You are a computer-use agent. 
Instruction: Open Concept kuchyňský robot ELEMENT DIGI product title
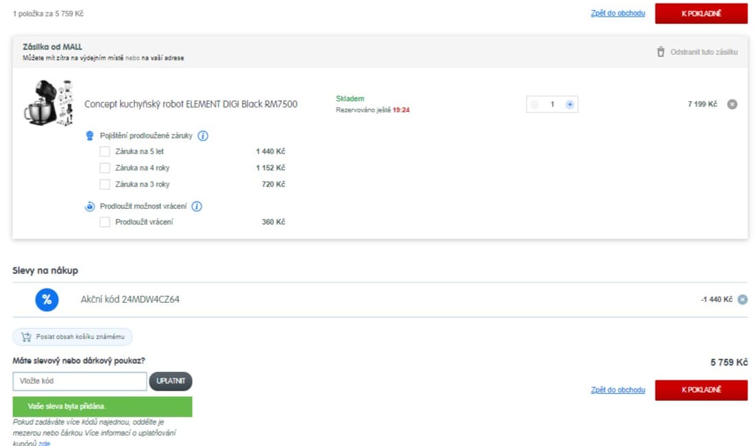(x=191, y=104)
